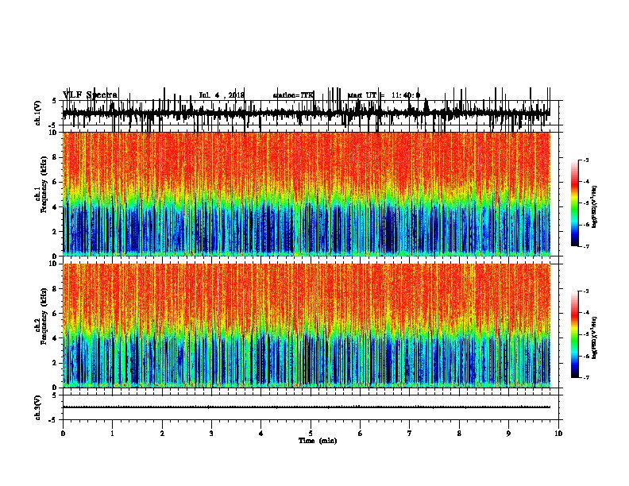Click the "-7" label on ch.1 color bar

point(585,246)
